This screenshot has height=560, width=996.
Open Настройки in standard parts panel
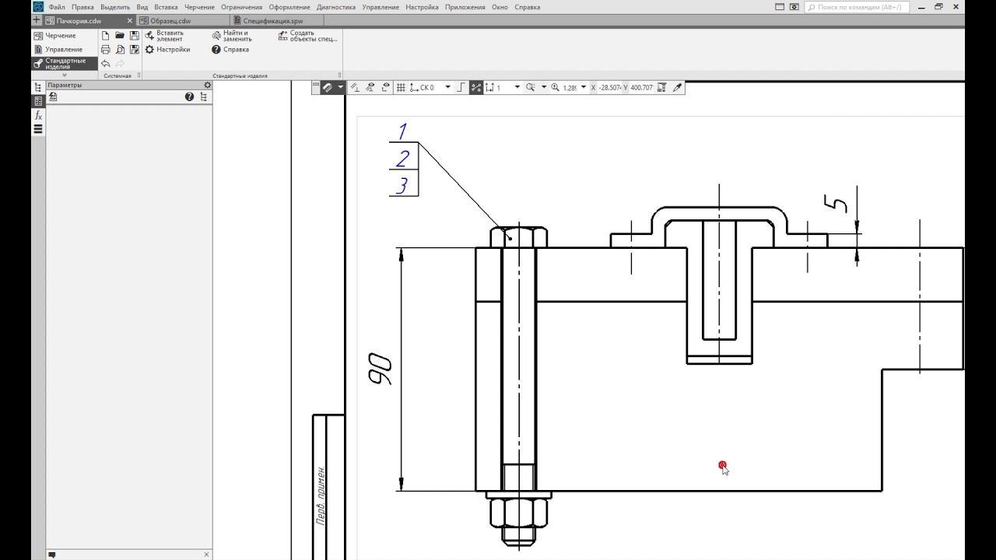[x=167, y=49]
